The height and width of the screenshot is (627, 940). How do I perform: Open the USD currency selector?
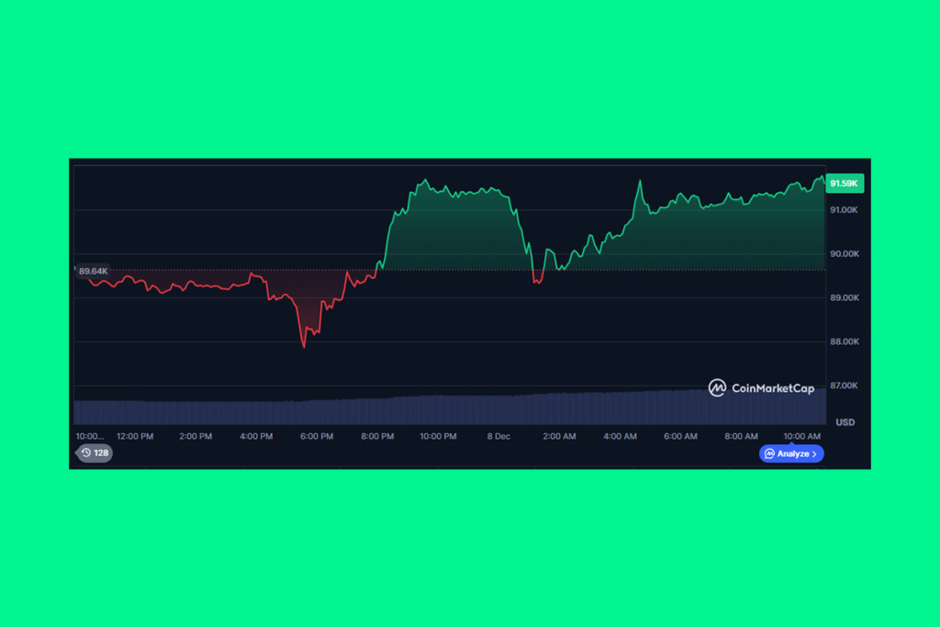(x=845, y=422)
